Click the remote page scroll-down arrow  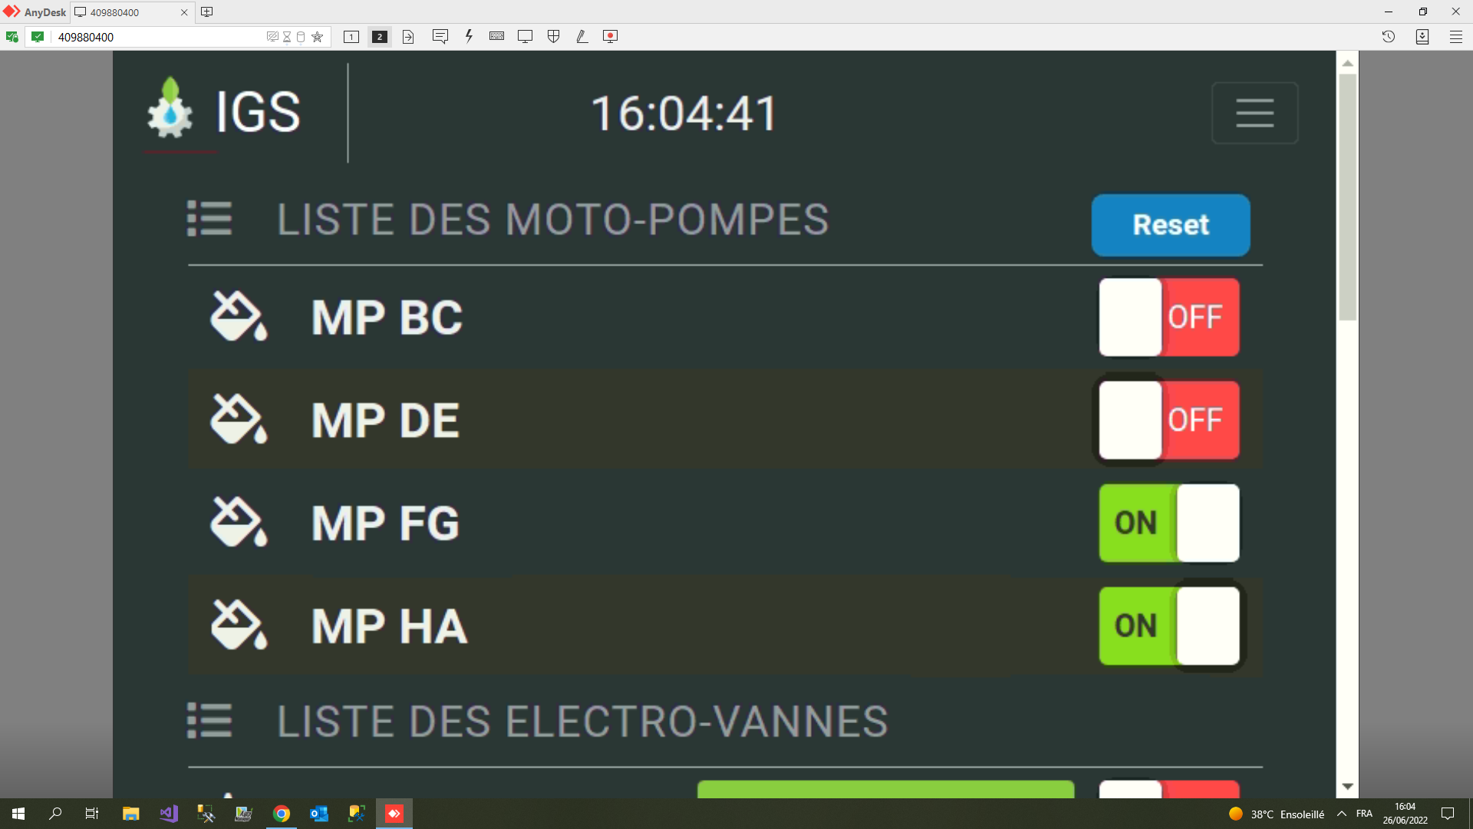[1347, 787]
